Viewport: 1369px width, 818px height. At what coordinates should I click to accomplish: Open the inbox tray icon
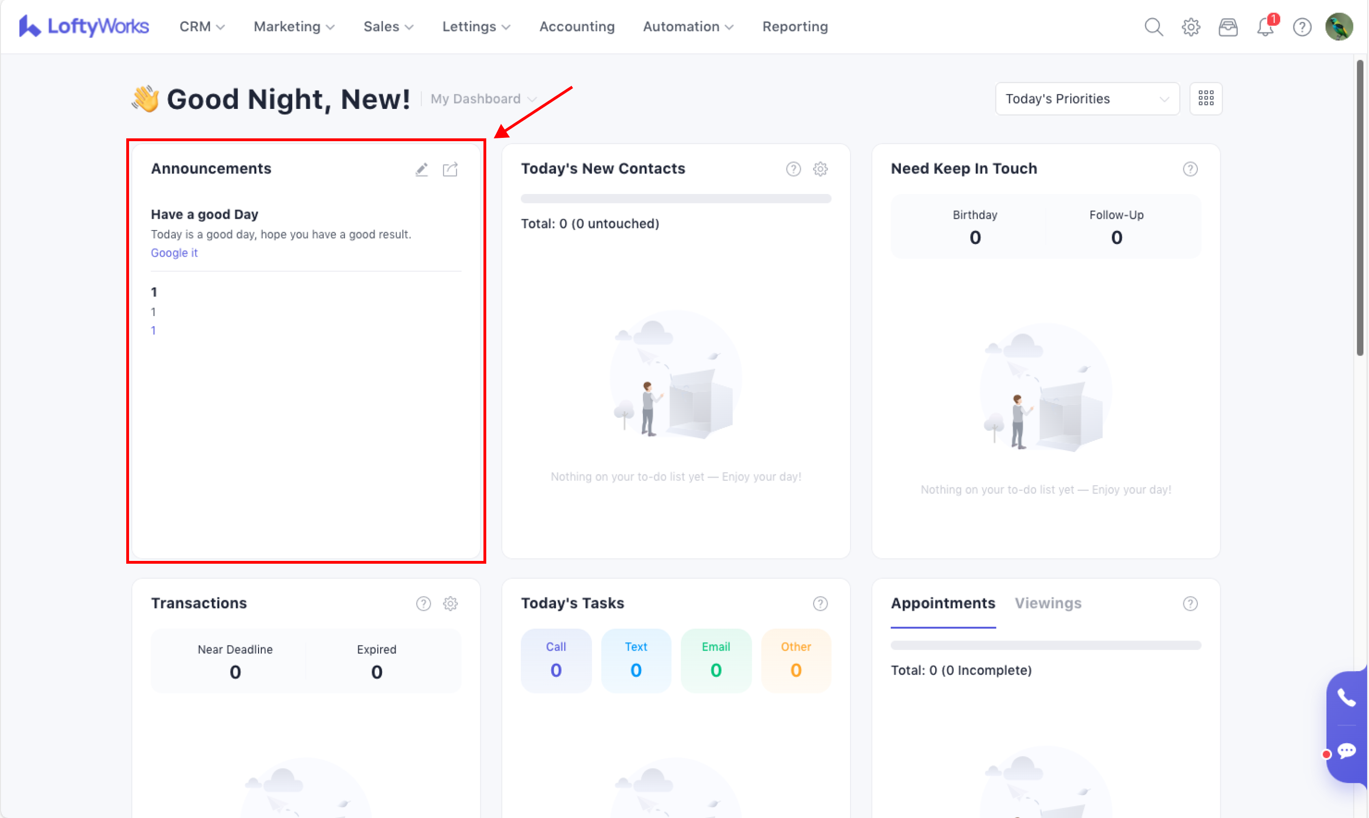click(x=1228, y=27)
